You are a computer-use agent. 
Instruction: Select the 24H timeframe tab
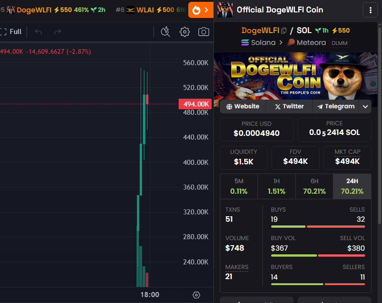point(352,186)
